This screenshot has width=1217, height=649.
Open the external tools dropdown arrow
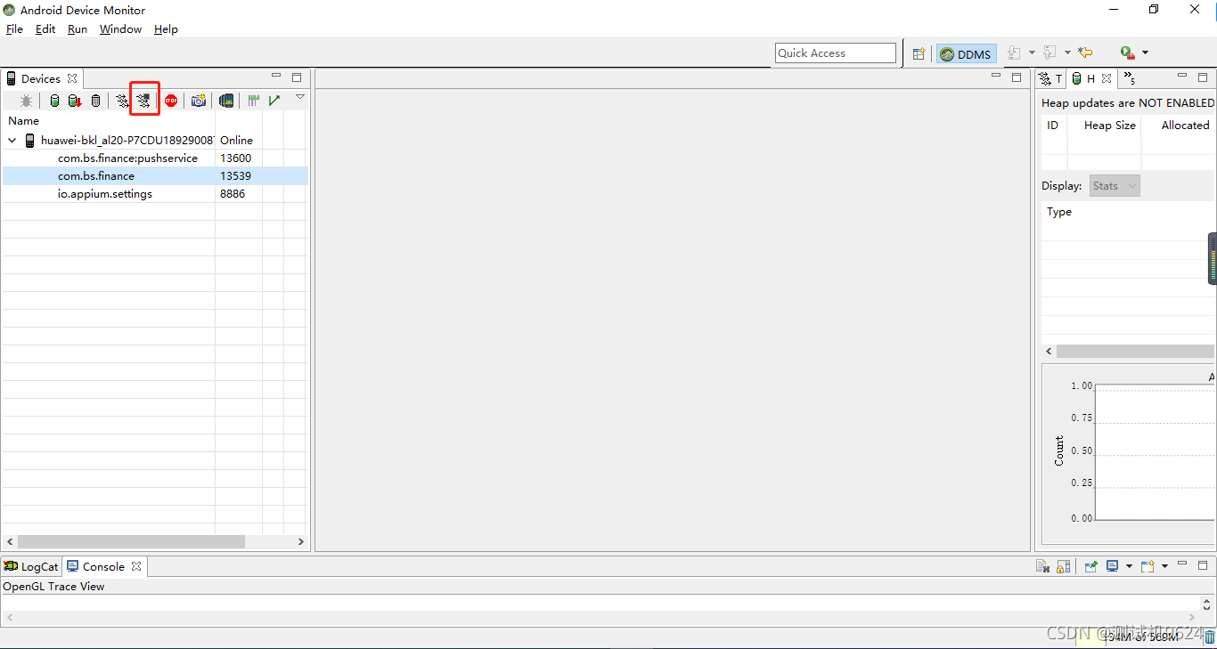pos(1145,53)
